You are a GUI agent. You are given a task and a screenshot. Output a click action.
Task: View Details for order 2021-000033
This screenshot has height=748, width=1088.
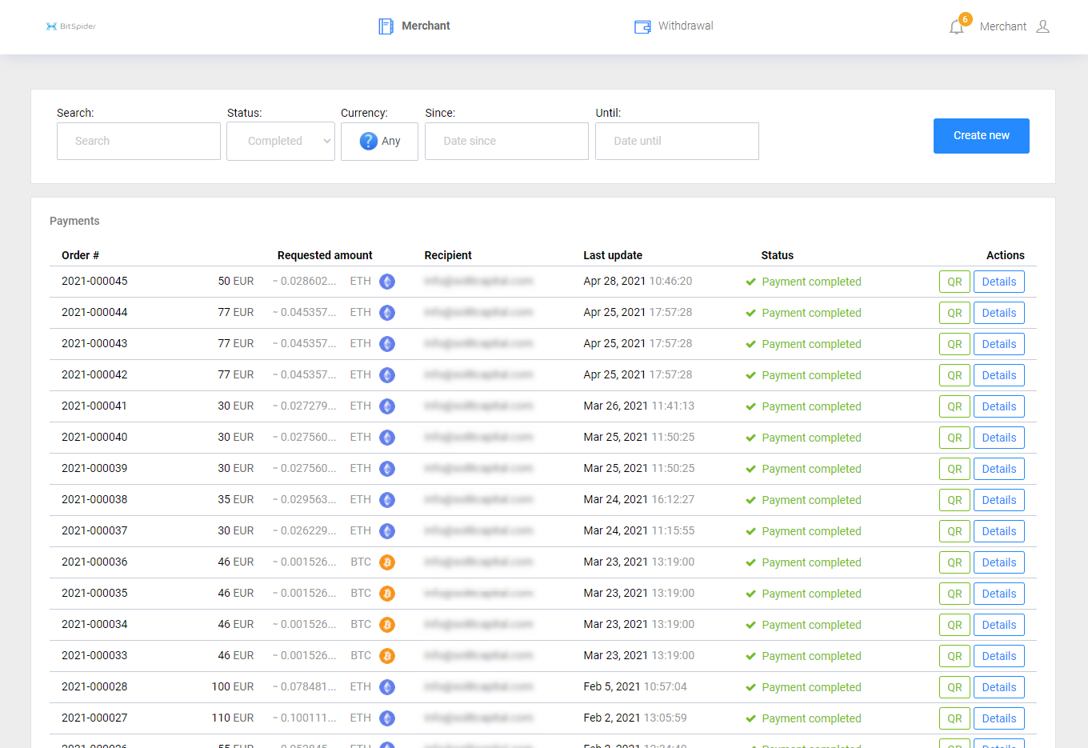pyautogui.click(x=999, y=656)
